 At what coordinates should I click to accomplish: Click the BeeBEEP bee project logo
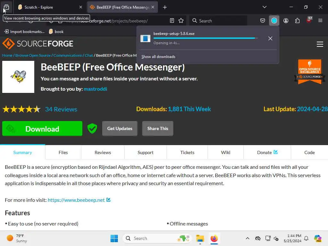click(18, 77)
